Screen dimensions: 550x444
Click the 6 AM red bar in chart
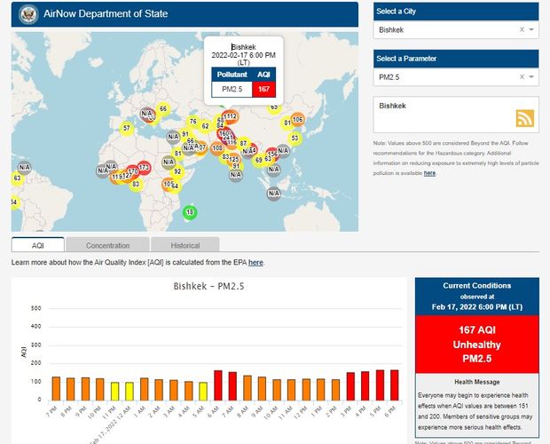[x=218, y=386]
